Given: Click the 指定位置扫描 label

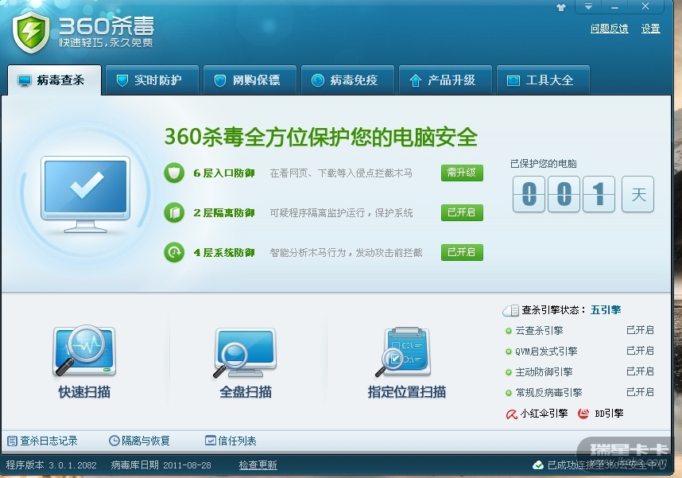Looking at the screenshot, I should coord(407,392).
